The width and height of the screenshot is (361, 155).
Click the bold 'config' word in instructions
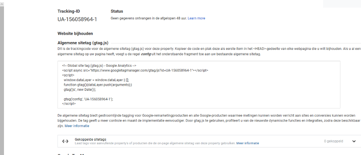point(145,54)
